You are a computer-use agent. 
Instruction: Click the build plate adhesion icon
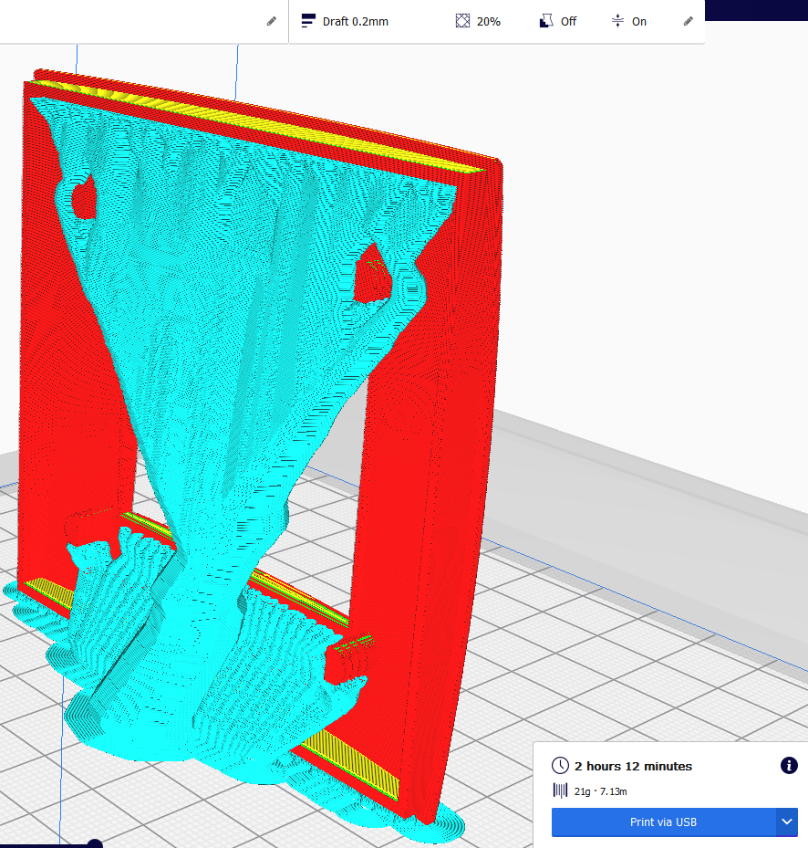pos(617,21)
